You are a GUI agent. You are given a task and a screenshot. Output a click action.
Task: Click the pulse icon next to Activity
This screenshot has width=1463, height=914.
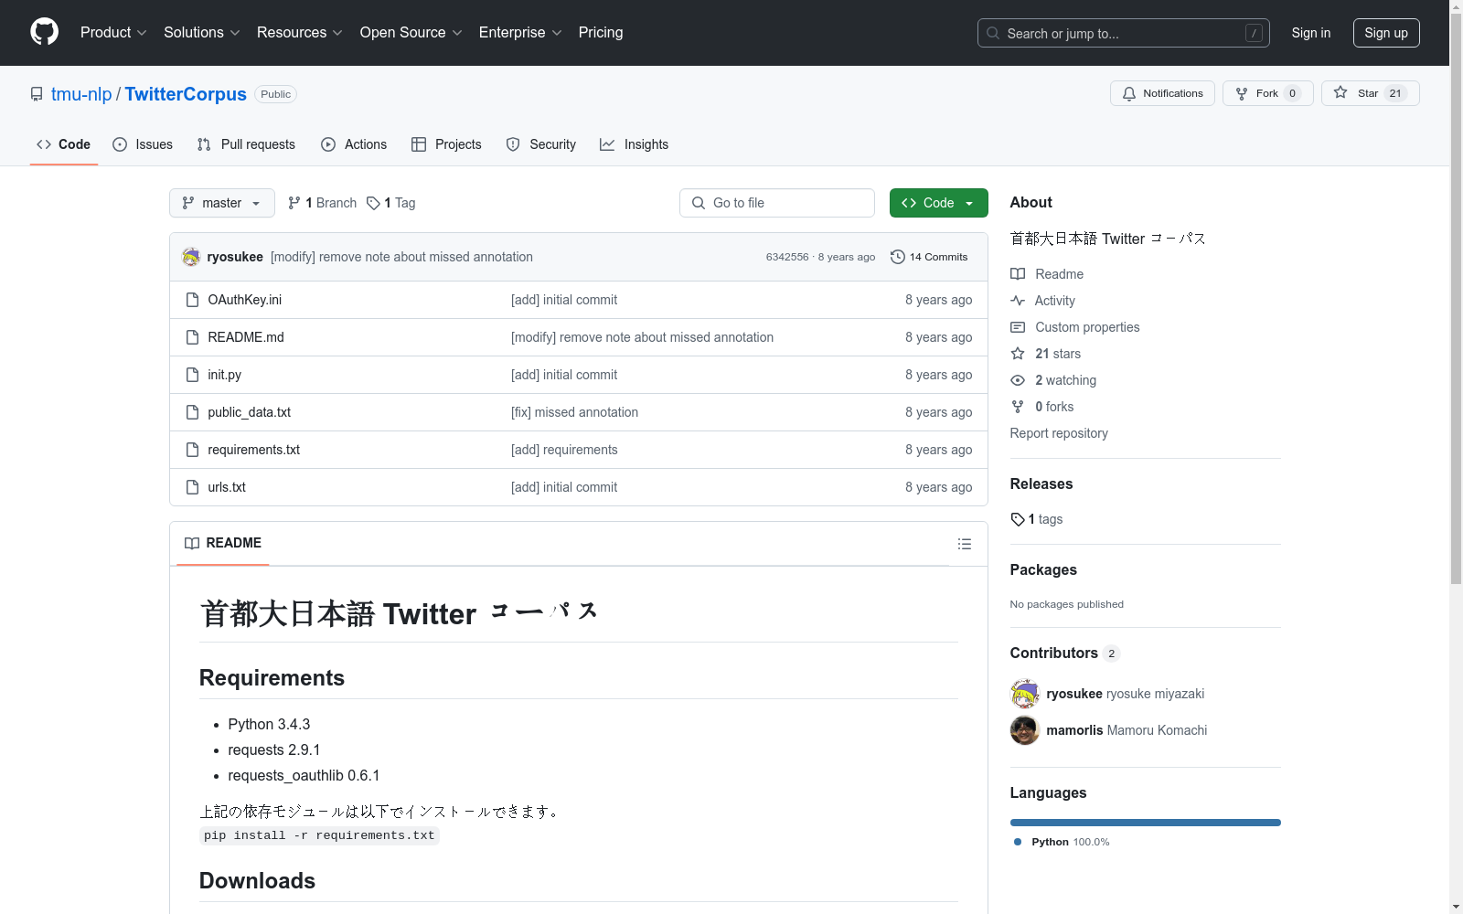coord(1018,301)
